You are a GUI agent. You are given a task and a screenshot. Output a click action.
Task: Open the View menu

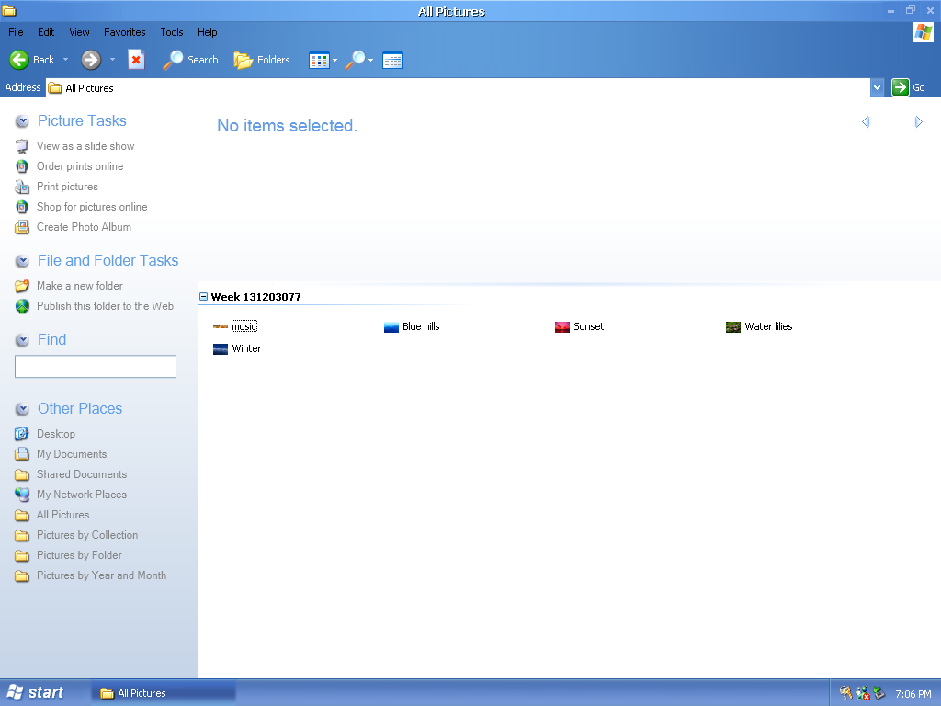click(79, 32)
